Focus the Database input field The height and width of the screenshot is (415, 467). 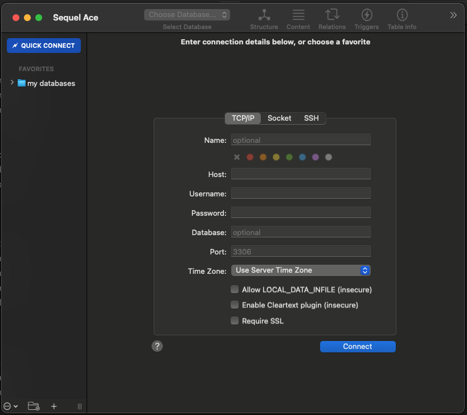[x=301, y=232]
